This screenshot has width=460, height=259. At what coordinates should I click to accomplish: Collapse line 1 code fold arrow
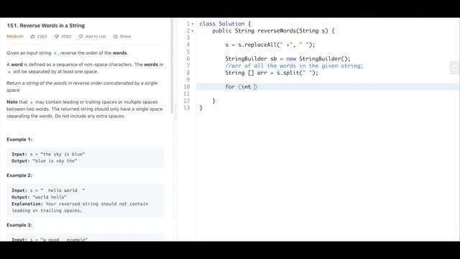pyautogui.click(x=193, y=24)
